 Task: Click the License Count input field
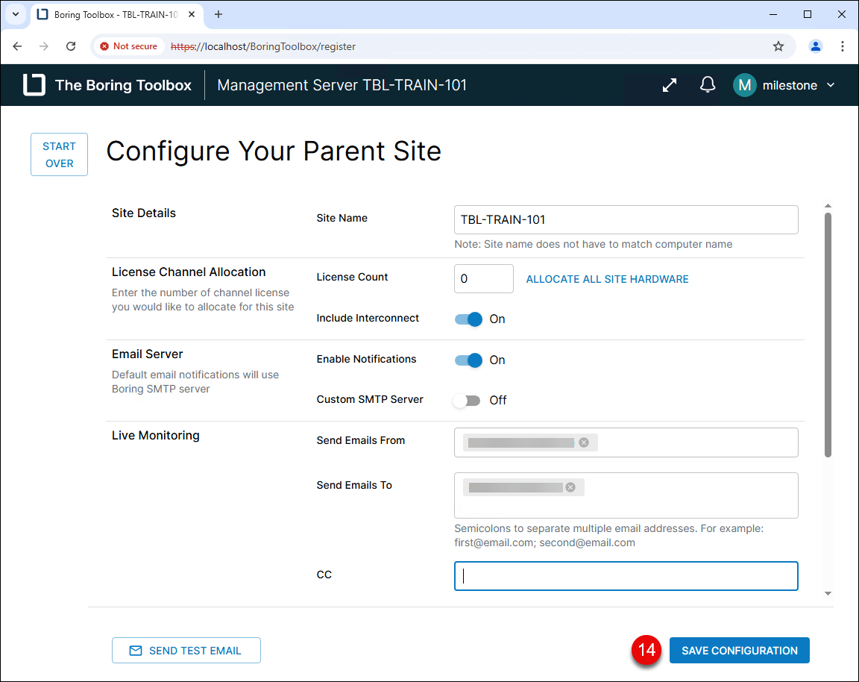click(484, 278)
